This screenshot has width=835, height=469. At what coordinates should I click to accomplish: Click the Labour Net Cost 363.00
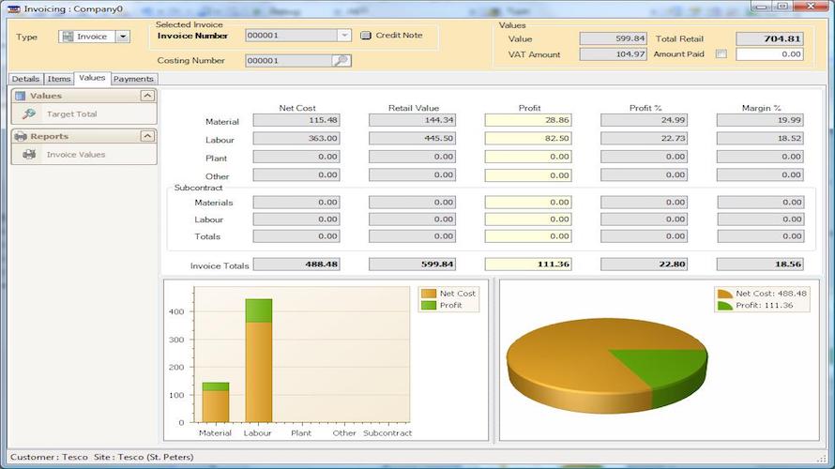click(296, 139)
